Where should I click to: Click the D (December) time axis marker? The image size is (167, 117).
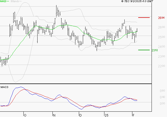(x=80, y=115)
